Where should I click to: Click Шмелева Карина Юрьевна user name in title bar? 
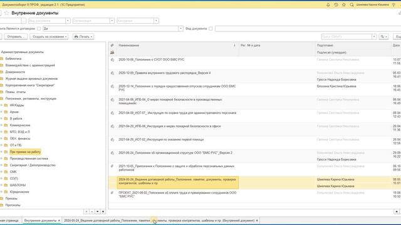(372, 5)
